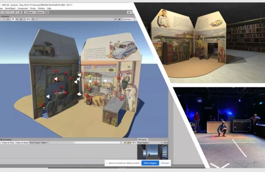Select red marker gizmo labeled 01
This screenshot has width=265, height=172.
(x=119, y=78)
